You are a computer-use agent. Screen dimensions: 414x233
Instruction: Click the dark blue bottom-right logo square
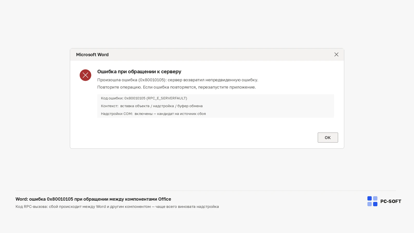click(x=375, y=204)
